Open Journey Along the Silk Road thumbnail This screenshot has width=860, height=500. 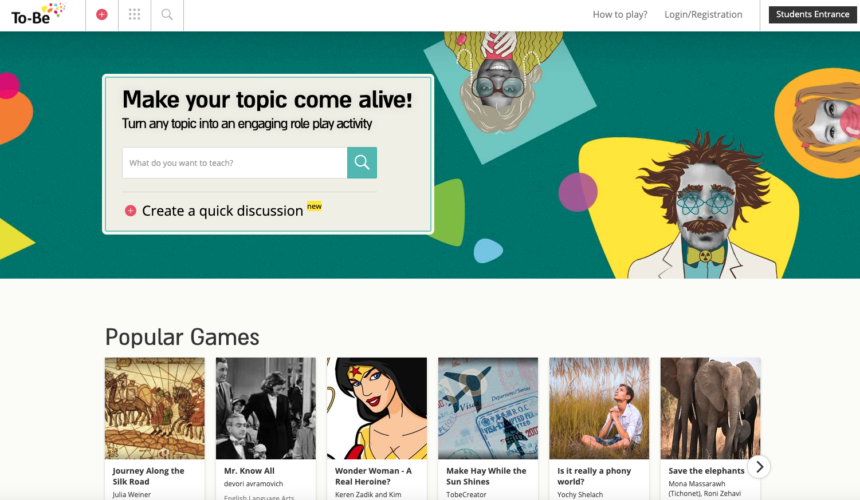[155, 408]
